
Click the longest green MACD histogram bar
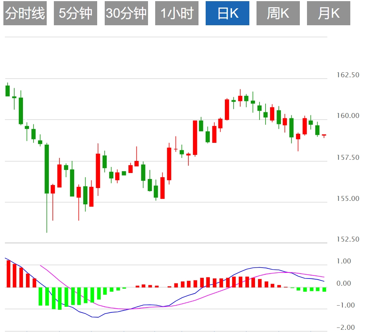(x=60, y=298)
